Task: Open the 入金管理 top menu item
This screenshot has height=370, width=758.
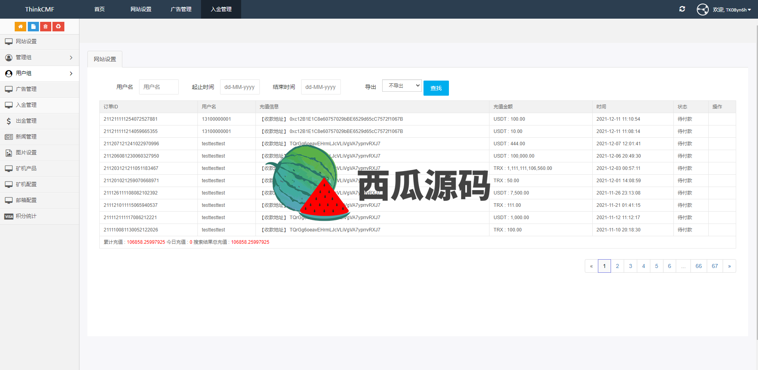Action: (221, 9)
